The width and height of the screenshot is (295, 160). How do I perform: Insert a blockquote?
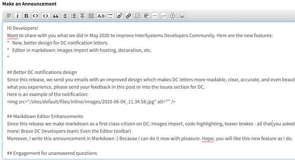point(56,16)
